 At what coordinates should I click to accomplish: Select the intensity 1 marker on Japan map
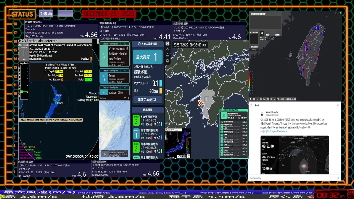pyautogui.click(x=206, y=99)
